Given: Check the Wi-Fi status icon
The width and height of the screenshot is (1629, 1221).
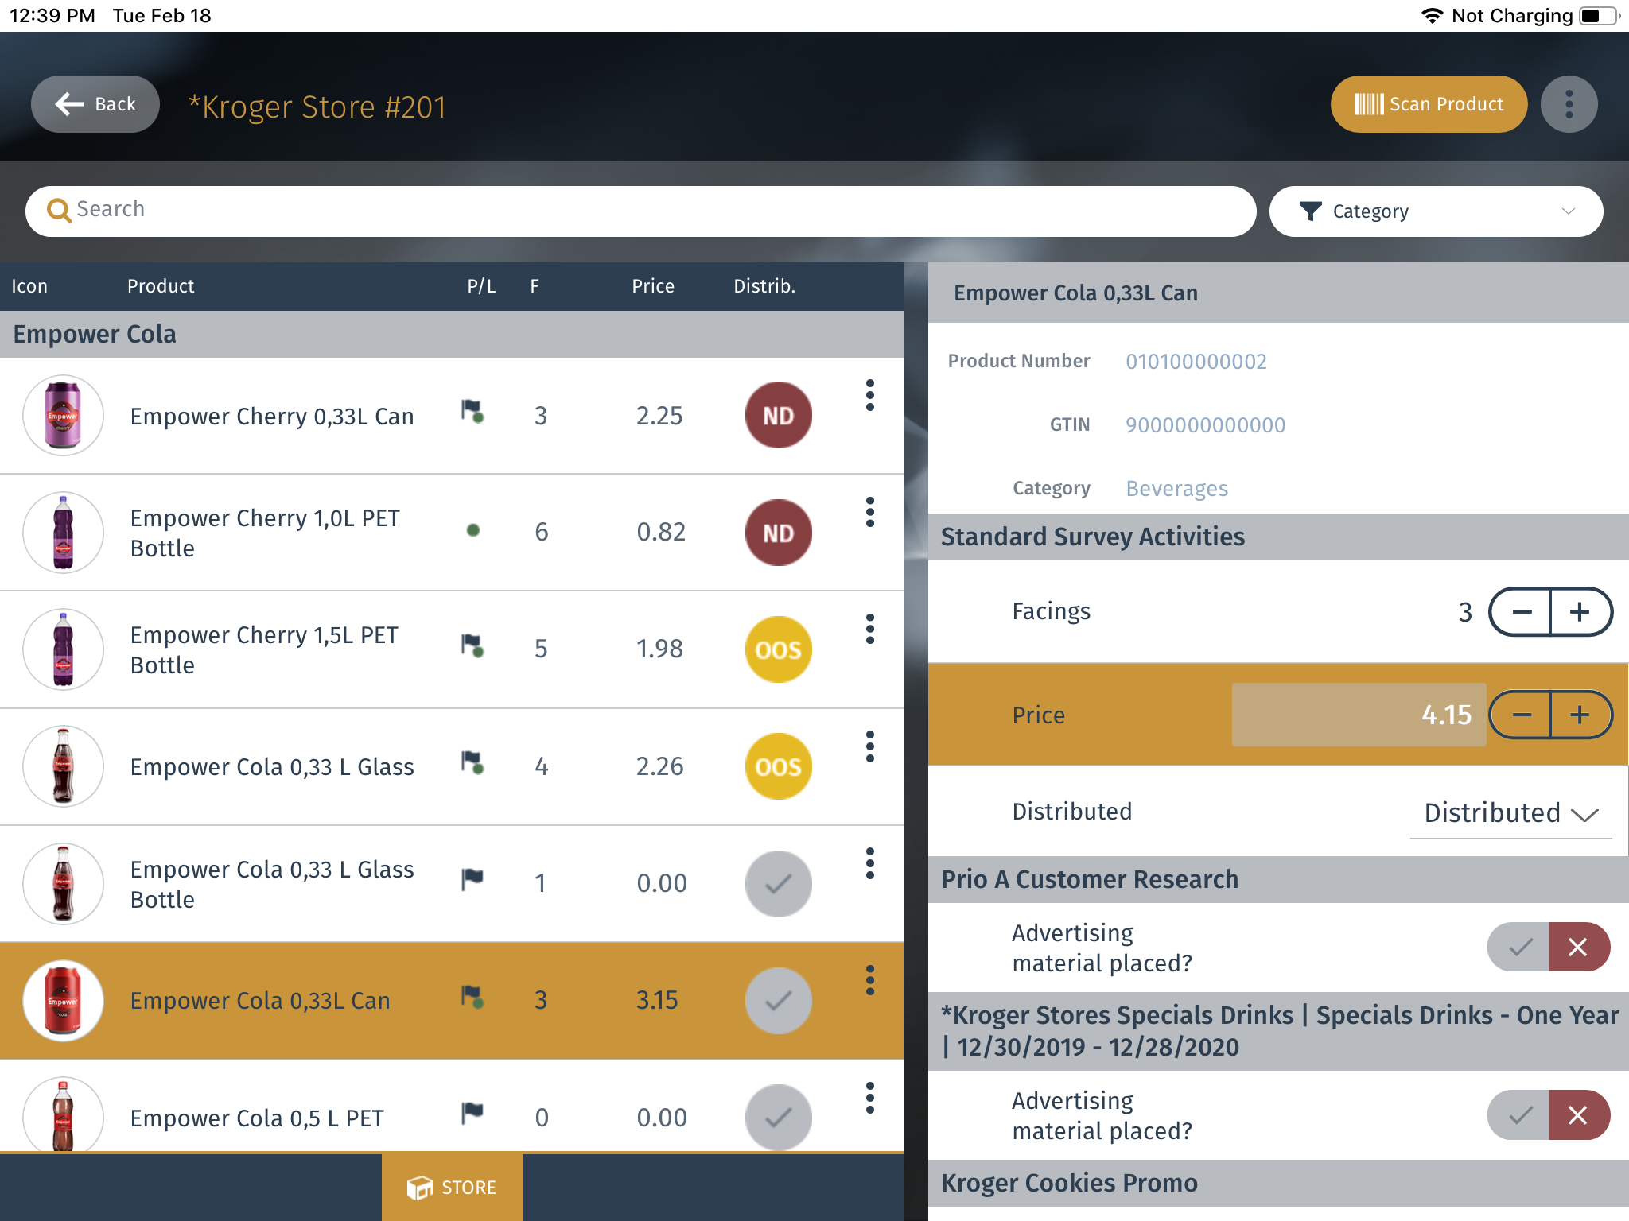Looking at the screenshot, I should [1432, 16].
